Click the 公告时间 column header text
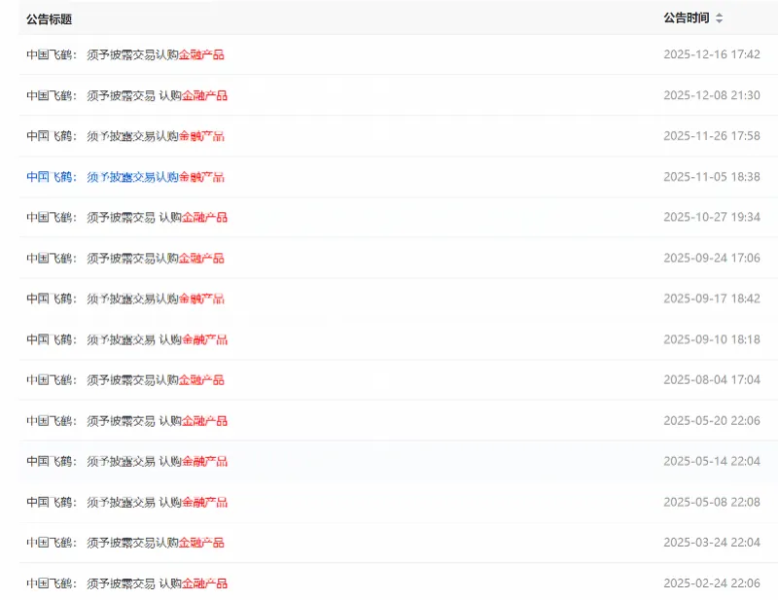The height and width of the screenshot is (600, 778). point(687,18)
